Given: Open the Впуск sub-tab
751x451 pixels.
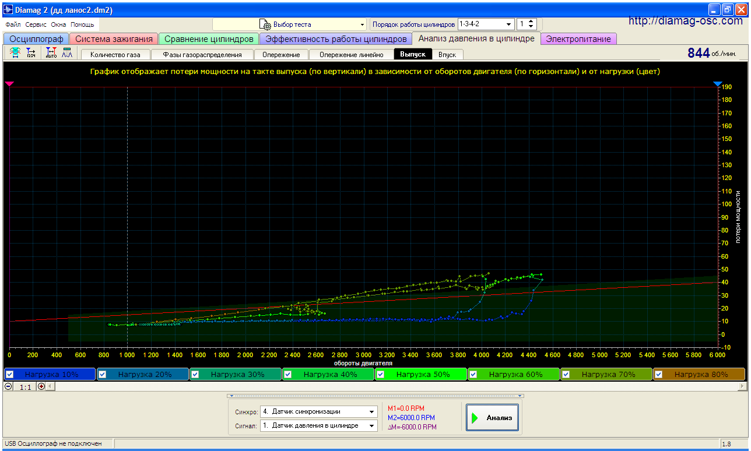Looking at the screenshot, I should click(x=447, y=54).
